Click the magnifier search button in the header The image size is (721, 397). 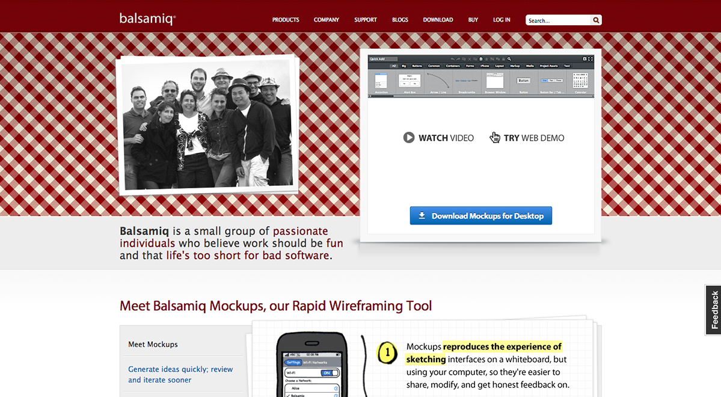(596, 20)
